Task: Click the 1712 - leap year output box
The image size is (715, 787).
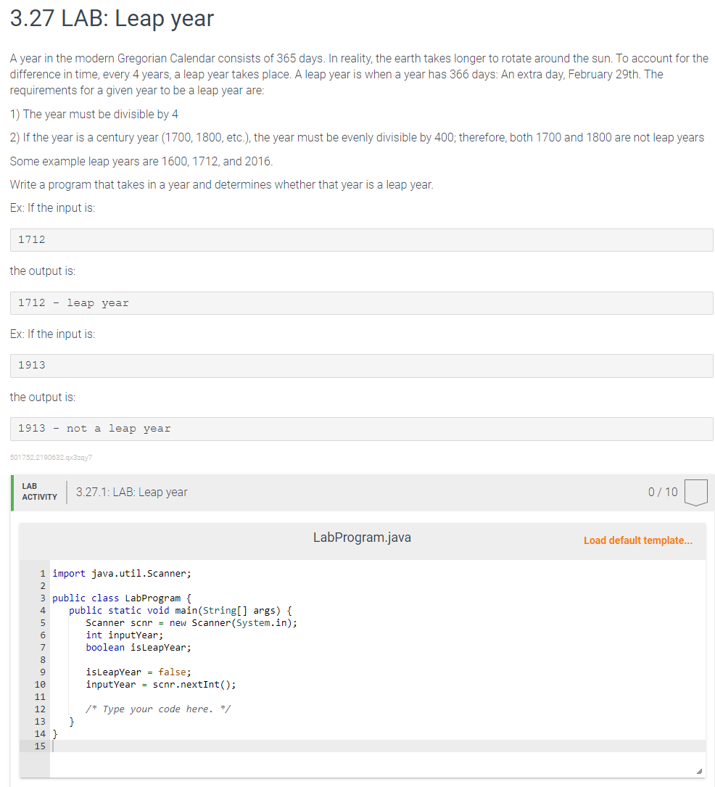Action: (x=361, y=302)
